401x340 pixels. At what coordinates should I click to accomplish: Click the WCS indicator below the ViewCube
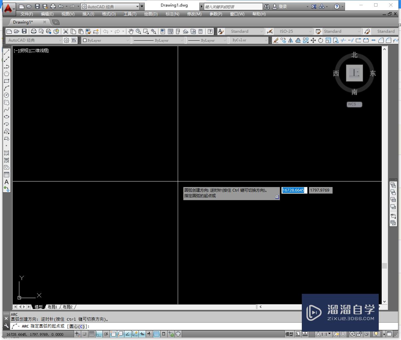pos(354,104)
